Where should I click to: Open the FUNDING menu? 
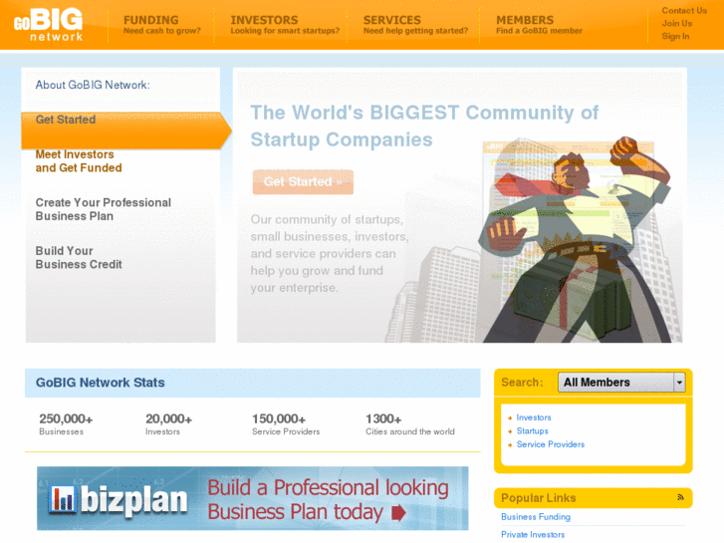click(162, 25)
